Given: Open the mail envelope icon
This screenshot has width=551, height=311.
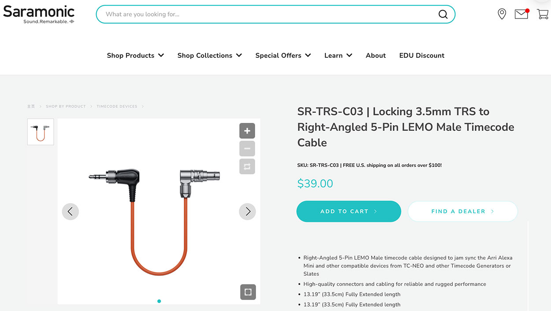Looking at the screenshot, I should pyautogui.click(x=521, y=14).
